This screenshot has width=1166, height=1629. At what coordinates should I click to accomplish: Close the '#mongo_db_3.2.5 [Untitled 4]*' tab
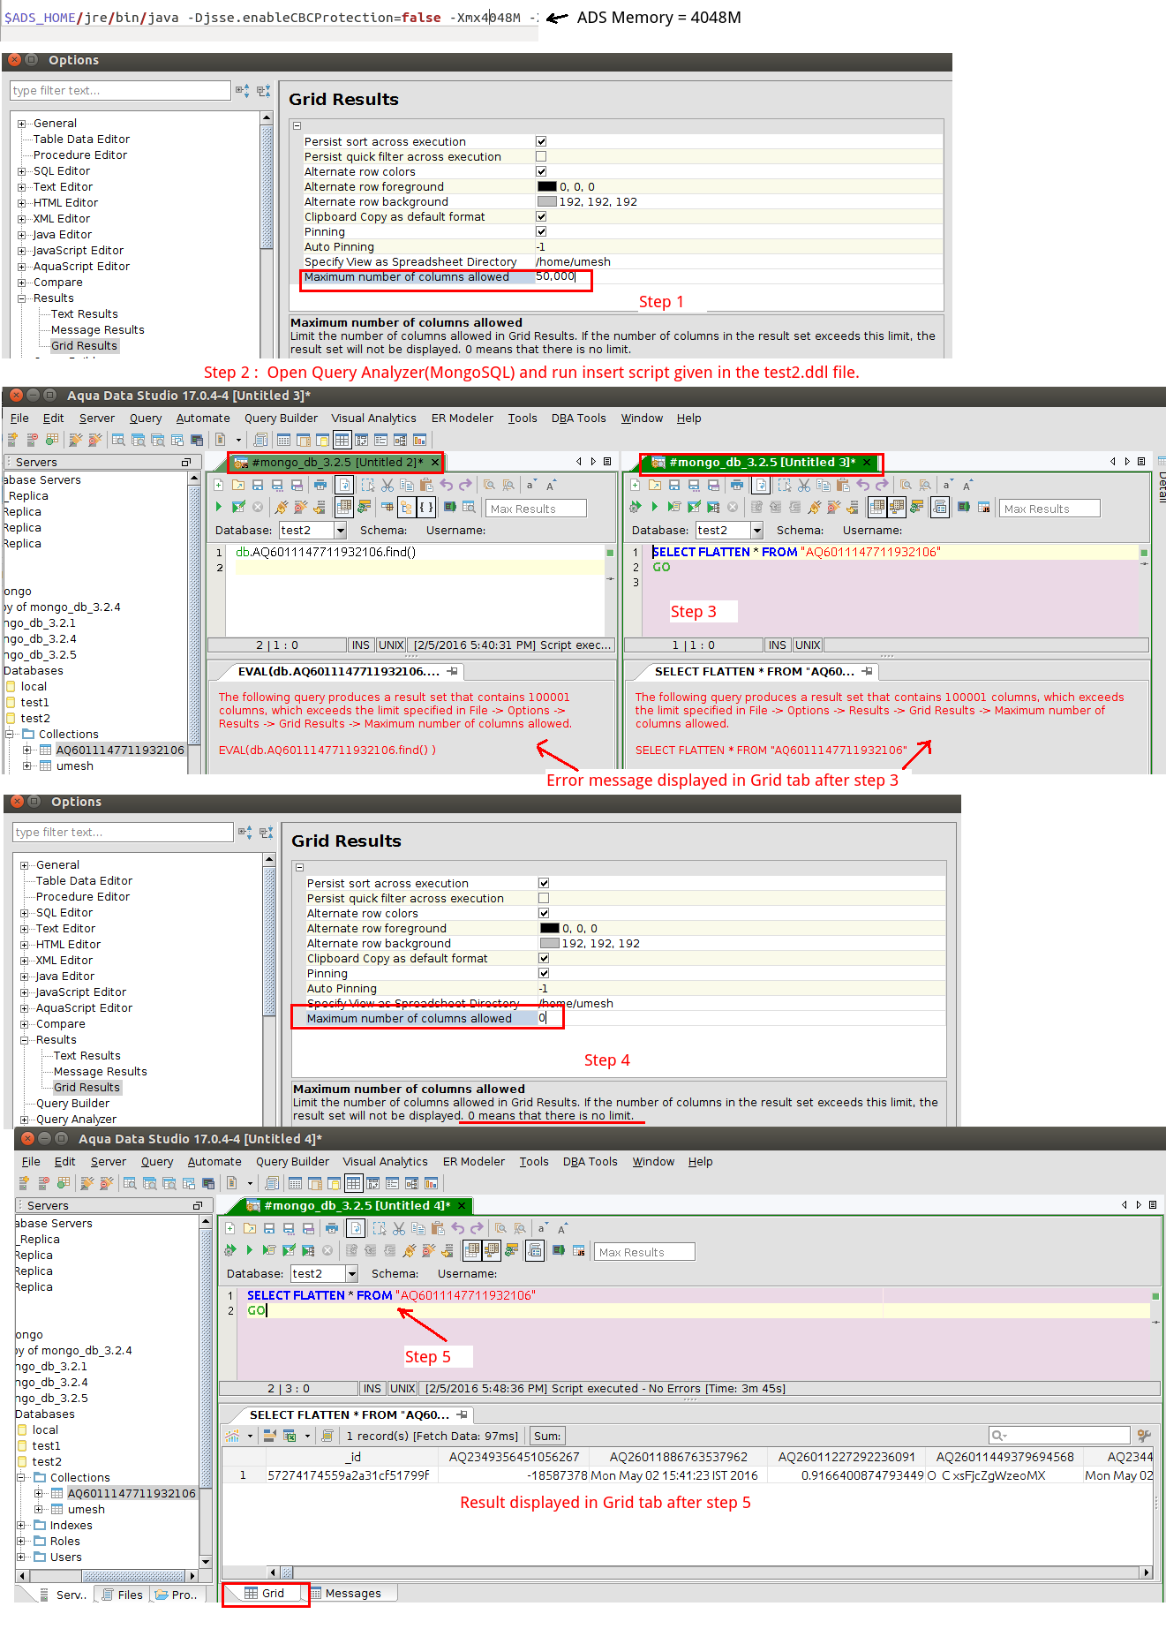tap(461, 1205)
